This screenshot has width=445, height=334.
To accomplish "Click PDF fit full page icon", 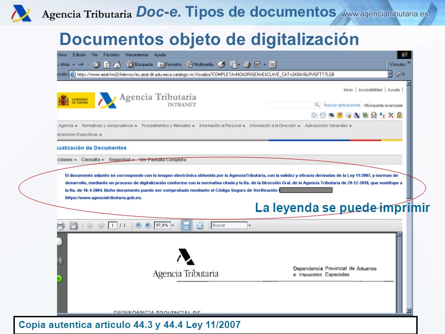I will click(200, 225).
